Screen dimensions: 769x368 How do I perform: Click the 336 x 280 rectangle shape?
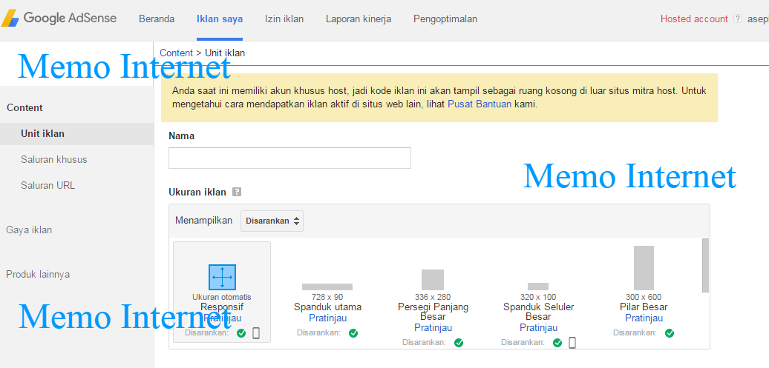coord(433,279)
